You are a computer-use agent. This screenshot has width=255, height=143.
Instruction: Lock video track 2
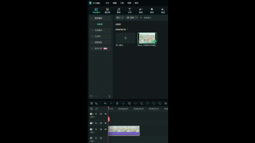(96, 123)
